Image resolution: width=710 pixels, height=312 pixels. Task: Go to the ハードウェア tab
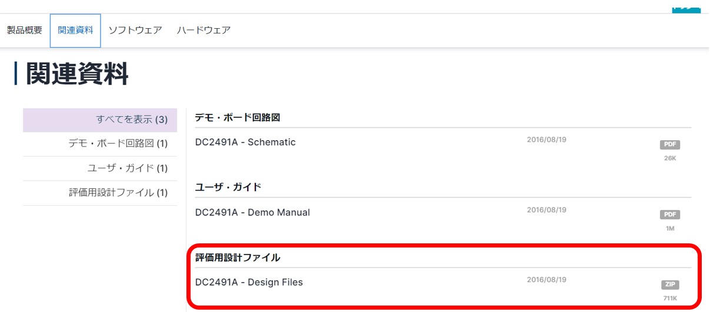(x=204, y=30)
